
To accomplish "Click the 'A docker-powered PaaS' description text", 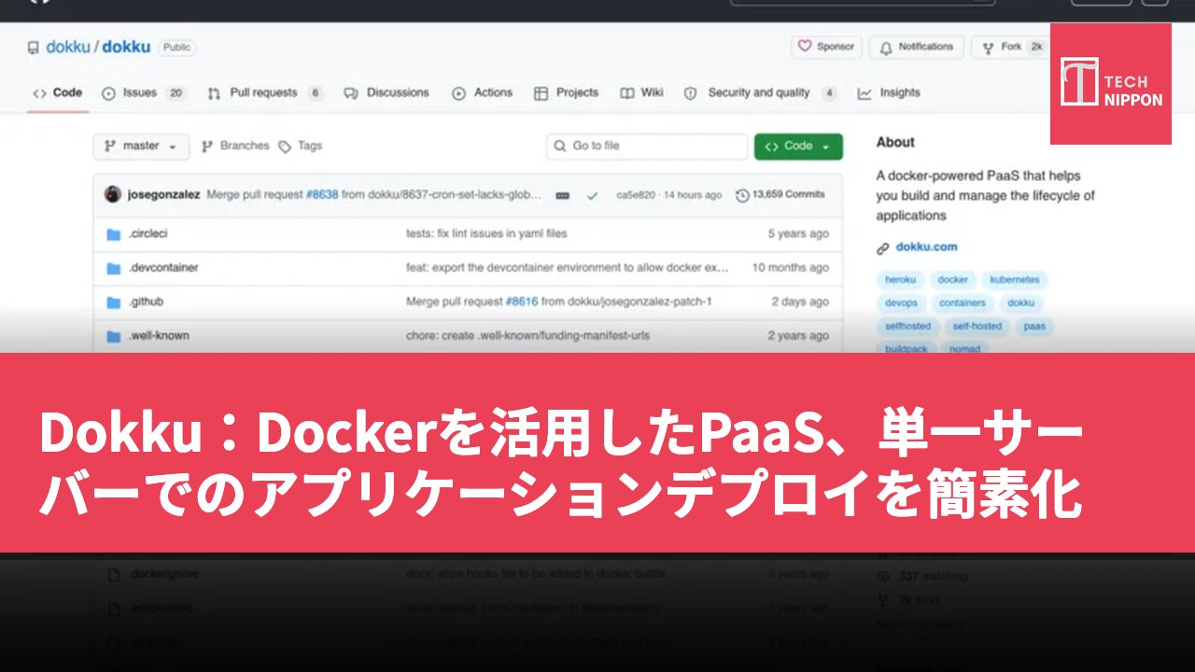I will pyautogui.click(x=985, y=195).
